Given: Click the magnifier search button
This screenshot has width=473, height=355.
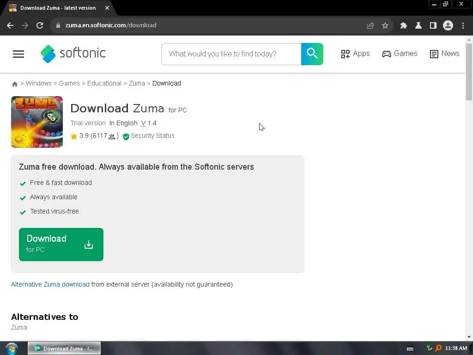Looking at the screenshot, I should coord(312,54).
